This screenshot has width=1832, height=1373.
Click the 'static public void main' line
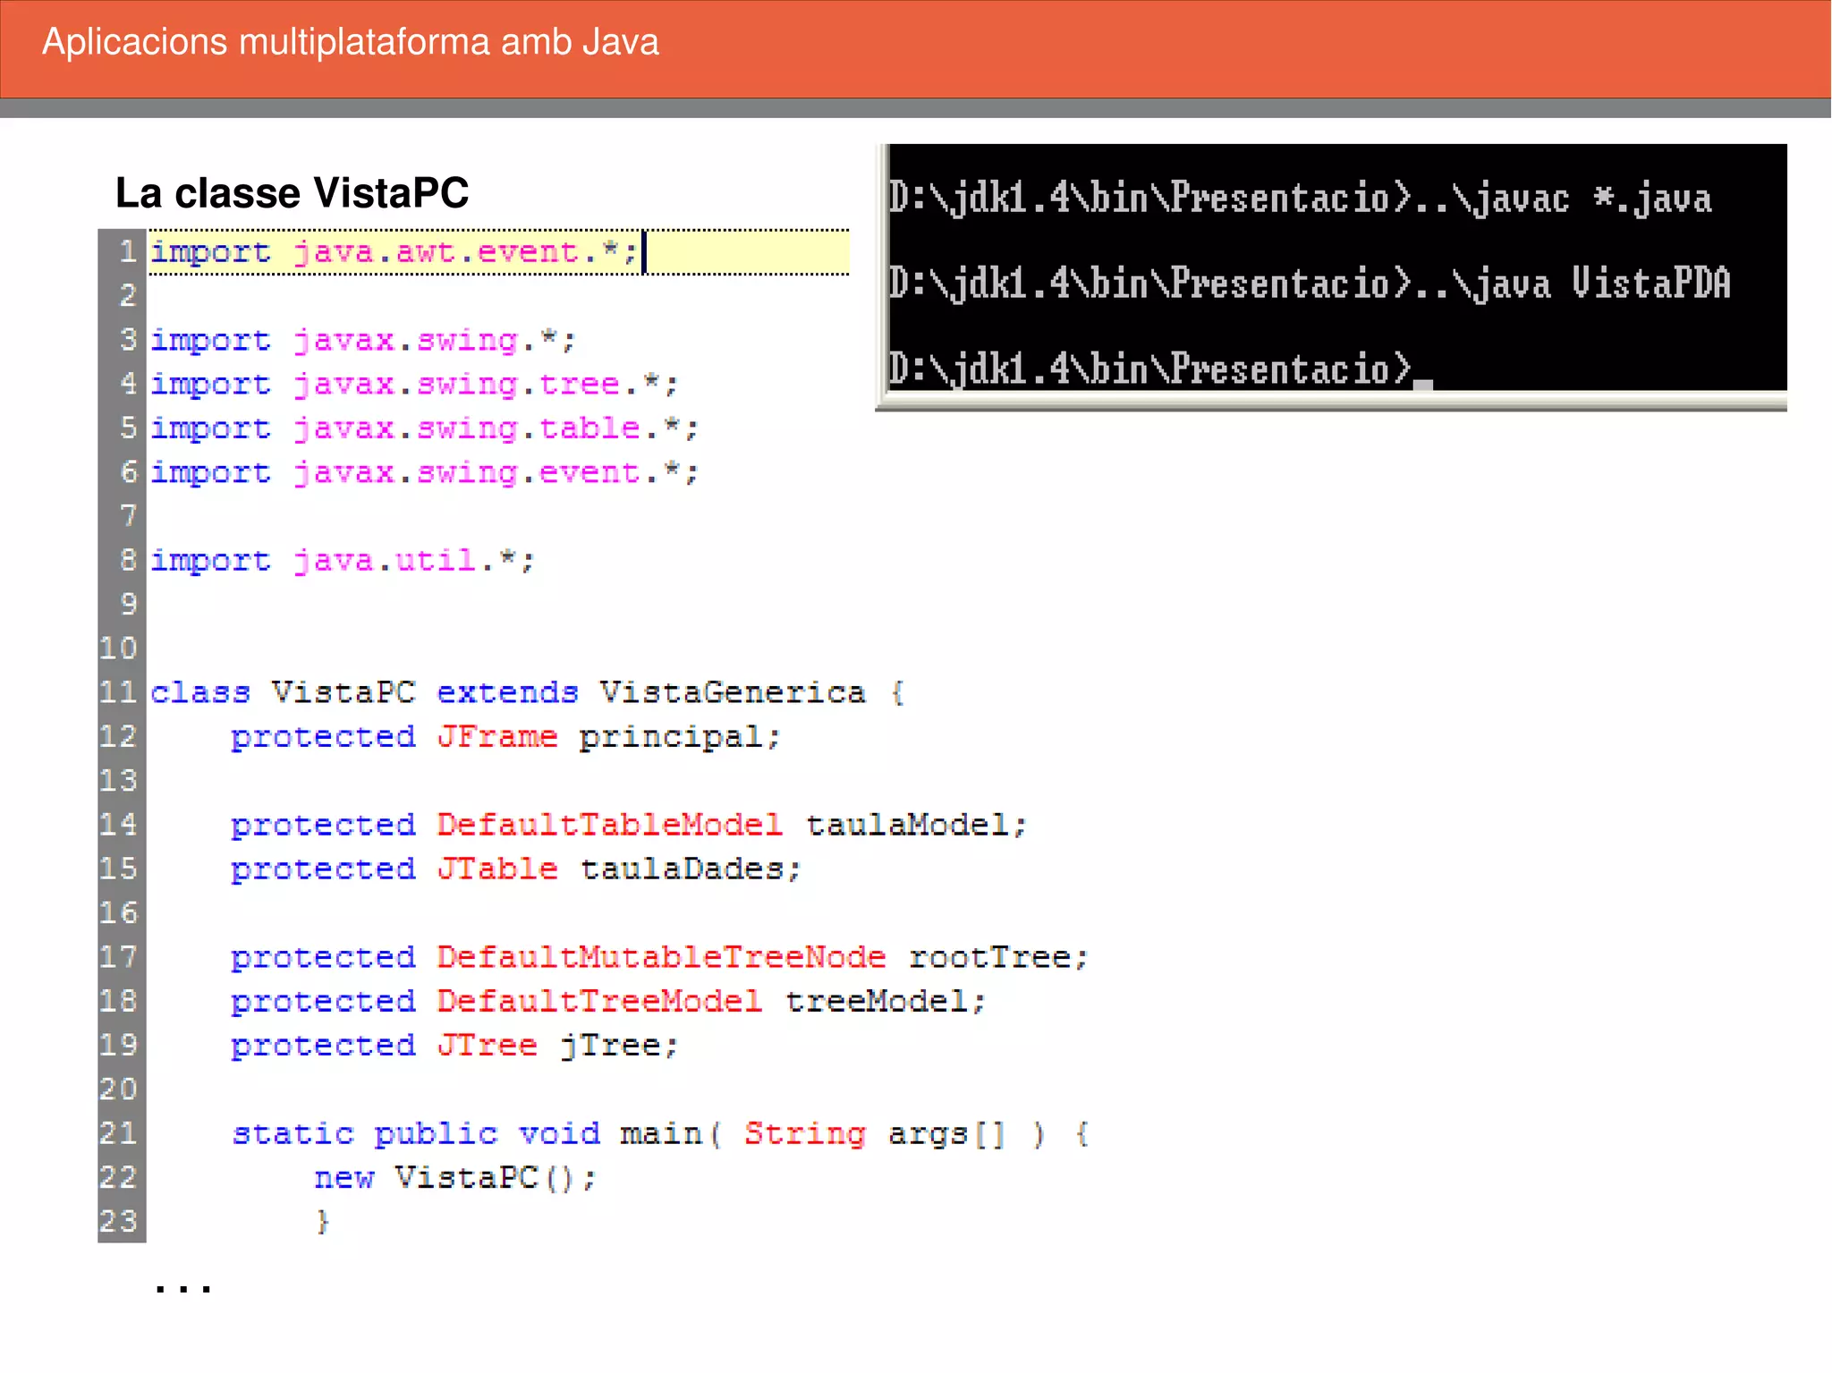(660, 1133)
